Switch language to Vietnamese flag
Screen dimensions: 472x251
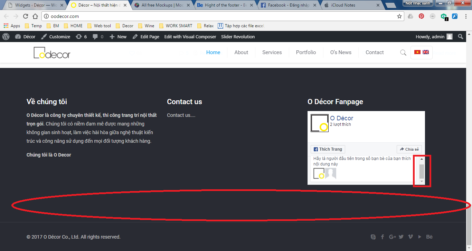[x=417, y=52]
